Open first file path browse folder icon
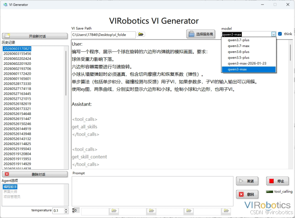 114,210
